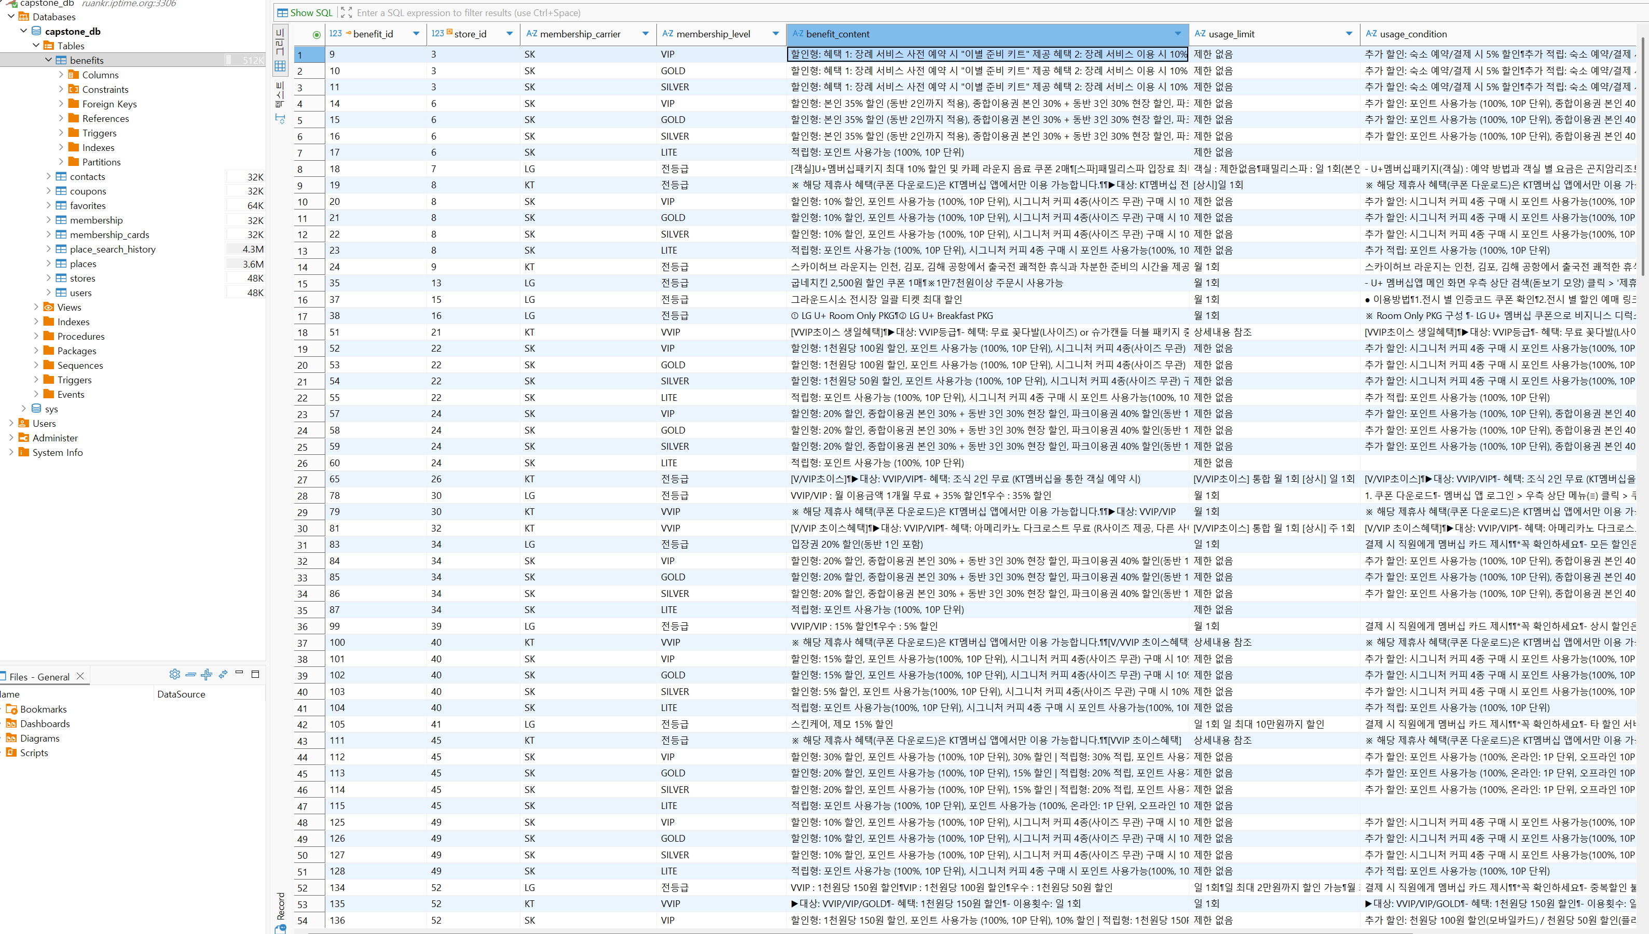
Task: Expand the Columns folder under benefits
Action: click(x=61, y=74)
